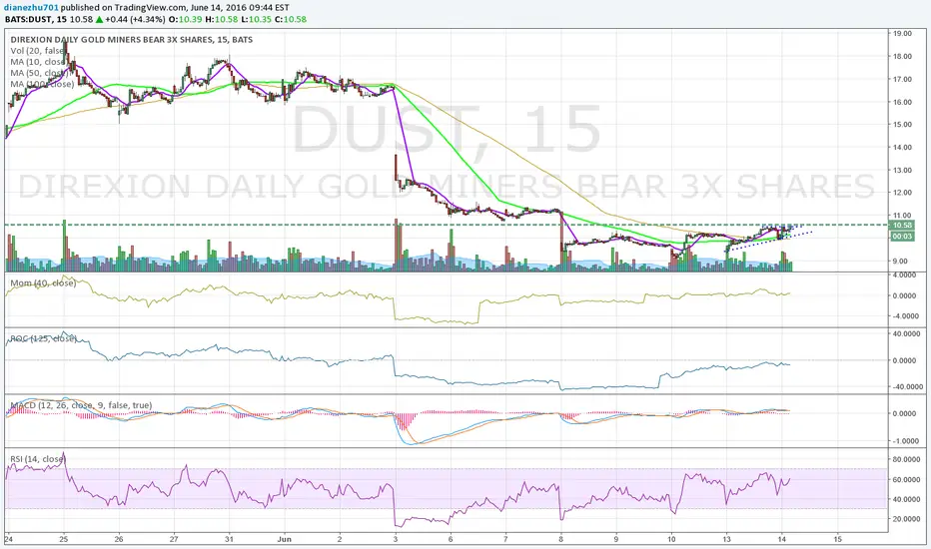Screen dimensions: 931x549
Task: Click the MACD (12, 26, close, 9) label
Action: click(81, 405)
